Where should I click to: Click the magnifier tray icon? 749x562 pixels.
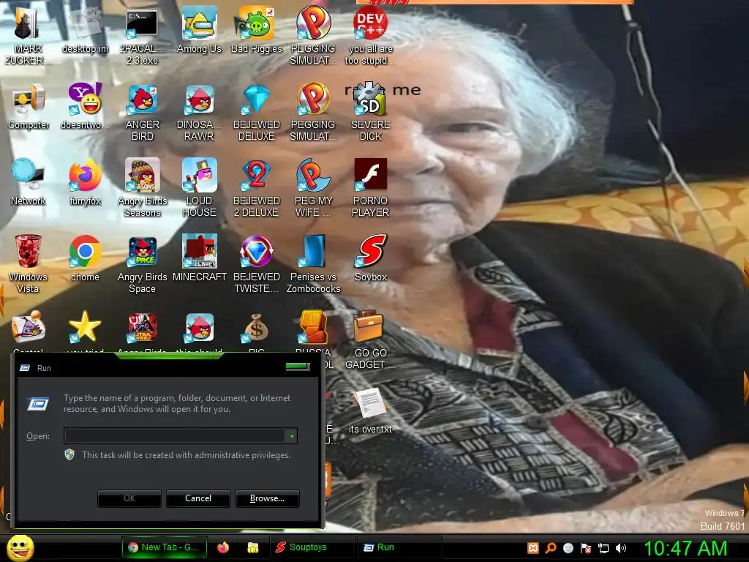tap(551, 548)
